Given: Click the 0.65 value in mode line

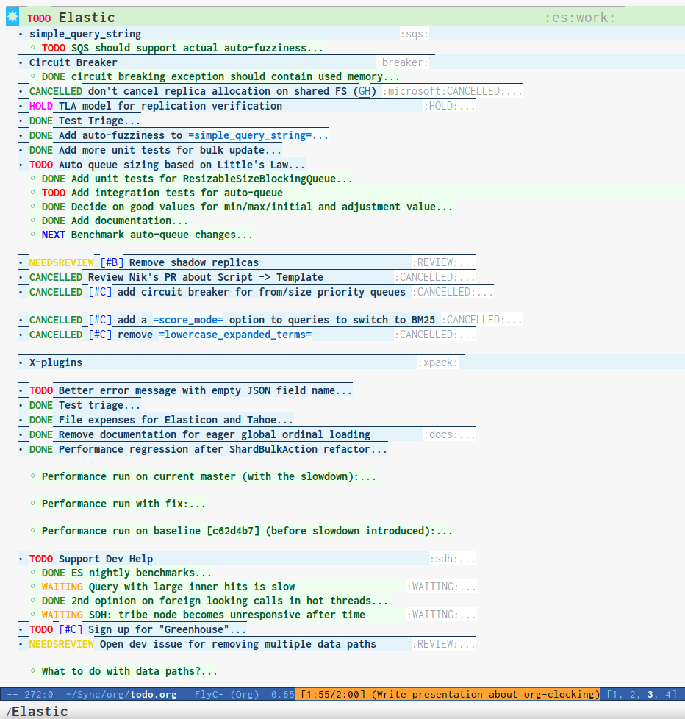Looking at the screenshot, I should coord(282,694).
